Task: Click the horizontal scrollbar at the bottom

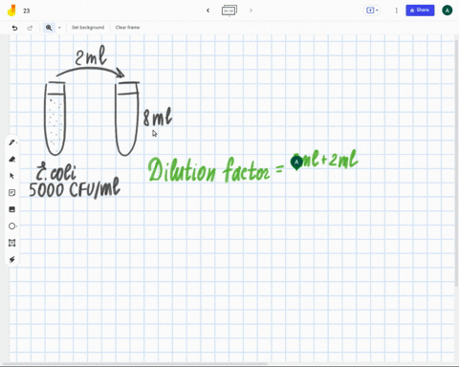Action: (x=136, y=363)
